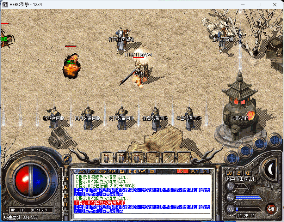The image size is (284, 222).
Task: Select the player character named 1234
Action: (x=138, y=73)
